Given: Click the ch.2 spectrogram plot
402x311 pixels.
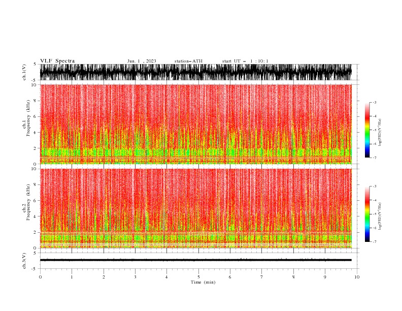Looking at the screenshot, I should [x=195, y=208].
